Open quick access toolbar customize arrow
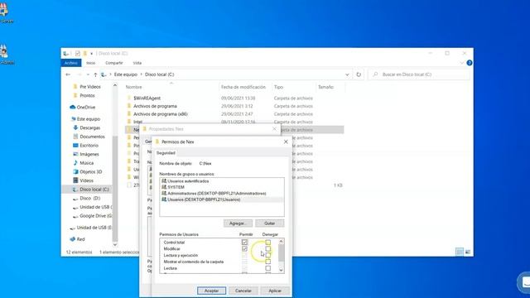This screenshot has height=298, width=530. (91, 53)
